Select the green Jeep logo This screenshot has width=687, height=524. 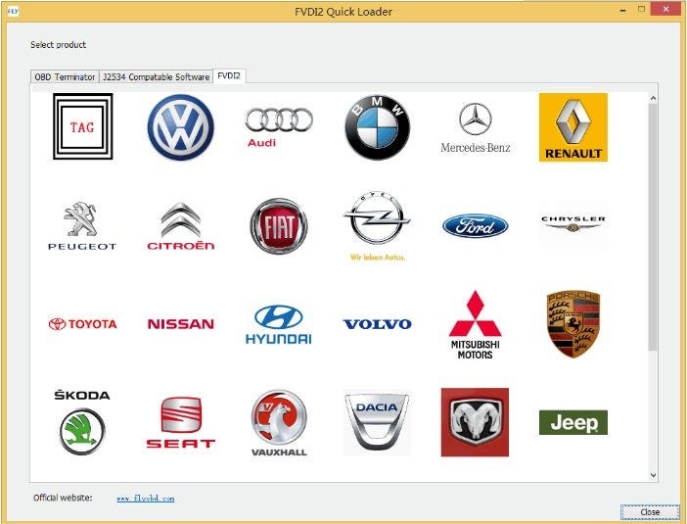[x=573, y=422]
